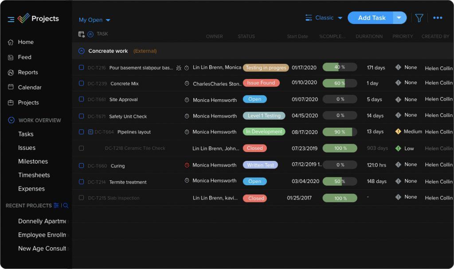Viewport: 454px width, 269px height.
Task: Click the bug icon on DC-T216 row
Action: (179, 68)
